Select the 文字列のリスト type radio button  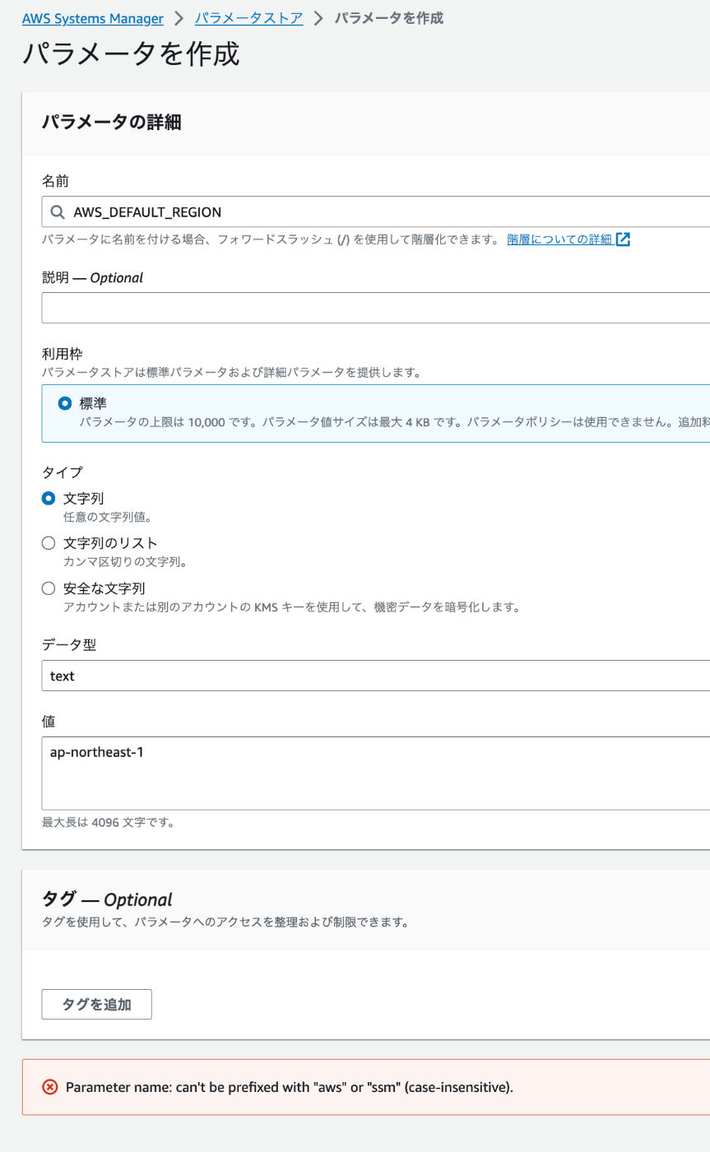coord(49,543)
